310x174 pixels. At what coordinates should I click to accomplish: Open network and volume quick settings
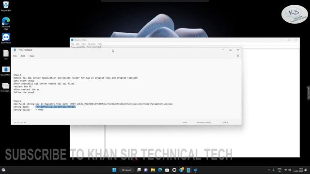(x=288, y=170)
